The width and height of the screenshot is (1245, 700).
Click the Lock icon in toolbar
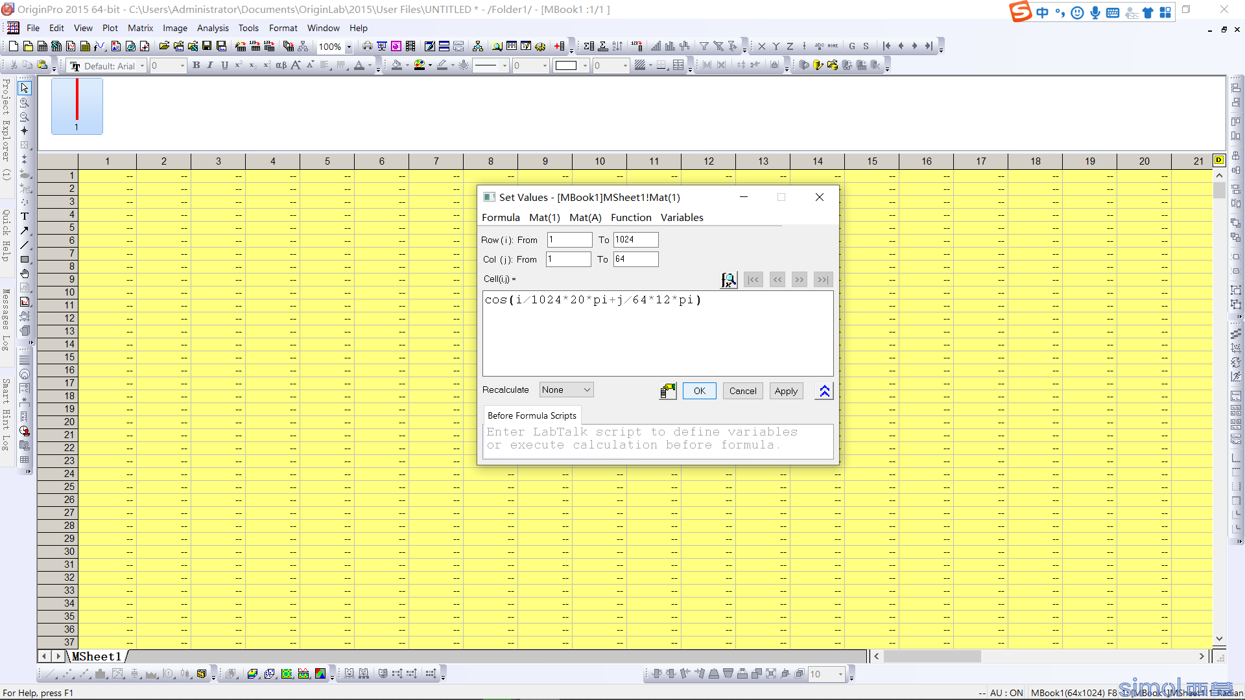pyautogui.click(x=774, y=65)
